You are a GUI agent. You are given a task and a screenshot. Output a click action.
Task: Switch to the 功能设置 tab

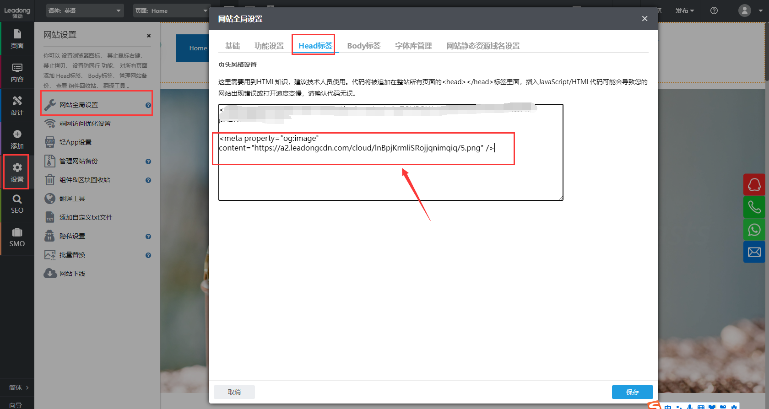[269, 46]
